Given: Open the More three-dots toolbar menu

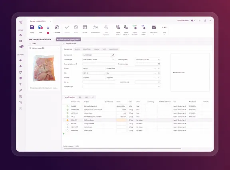Looking at the screenshot, I should coord(164,27).
